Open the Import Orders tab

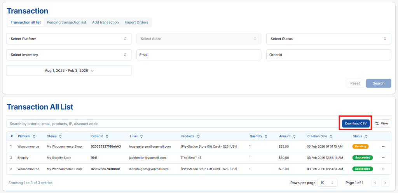[x=136, y=22]
